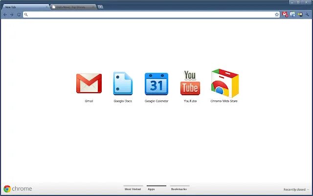Go forward using the forward arrow
313x196 pixels.
click(x=12, y=15)
